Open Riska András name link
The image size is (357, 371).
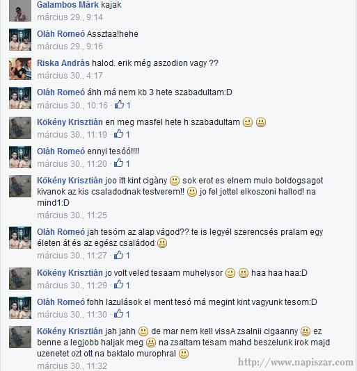[x=63, y=63]
